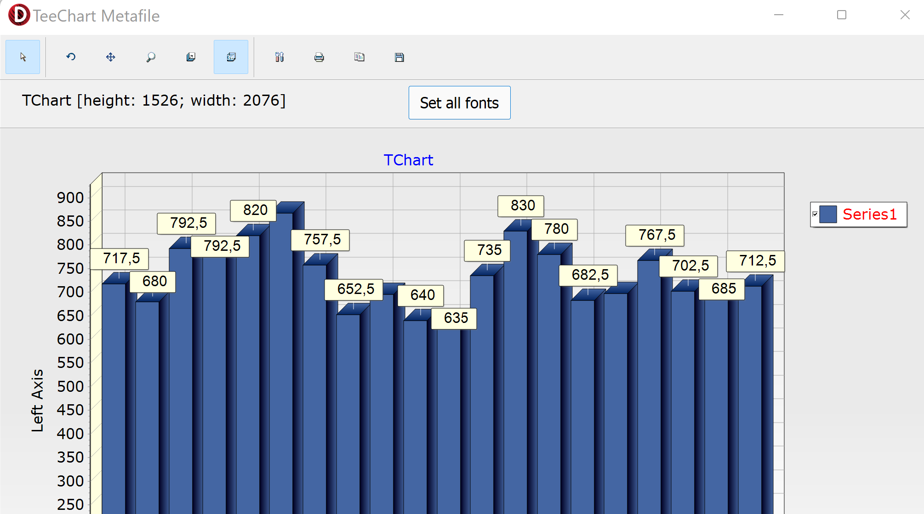Image resolution: width=924 pixels, height=514 pixels.
Task: Click the 702,5 mark label
Action: 689,266
